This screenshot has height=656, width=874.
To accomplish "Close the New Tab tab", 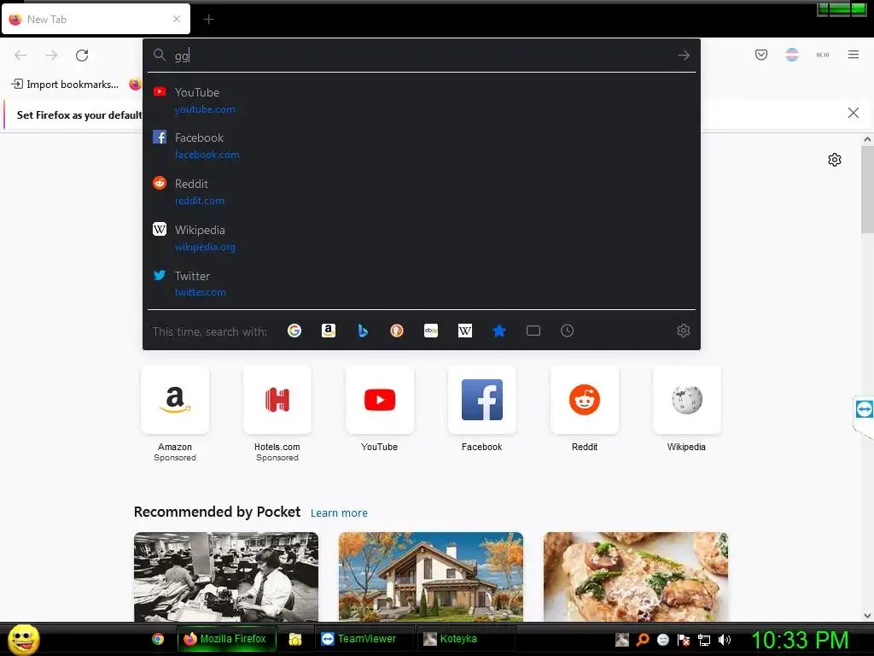I will tap(177, 19).
